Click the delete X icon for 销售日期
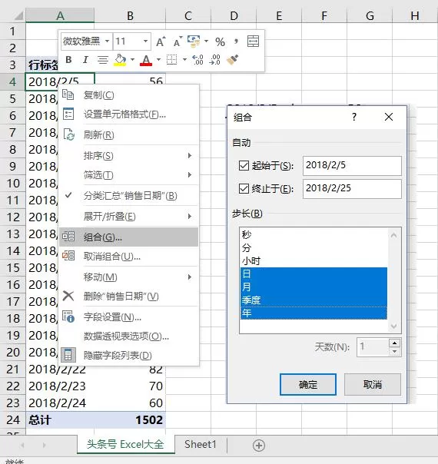 [x=68, y=296]
